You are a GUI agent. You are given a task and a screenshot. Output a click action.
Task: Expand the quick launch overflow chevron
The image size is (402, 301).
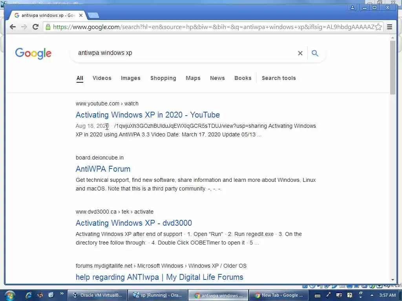point(62,294)
